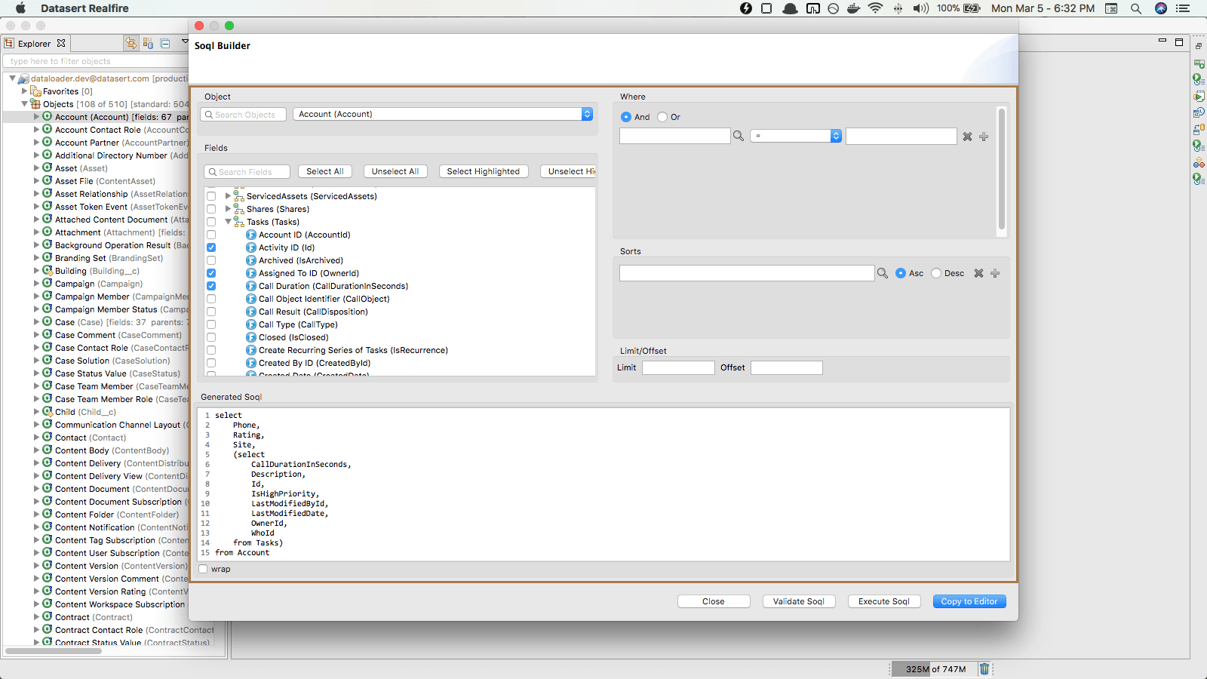Open the Account (Account) object dropdown
Screen dimensions: 1207x679
(443, 114)
